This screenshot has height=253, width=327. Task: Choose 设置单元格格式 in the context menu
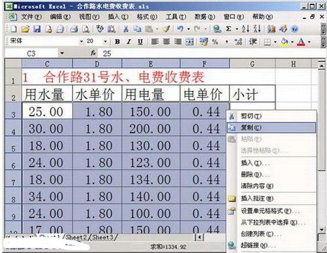pos(272,211)
